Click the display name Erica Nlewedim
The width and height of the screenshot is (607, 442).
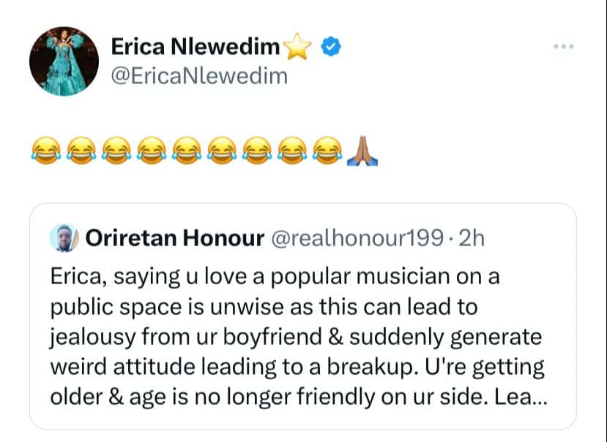click(195, 47)
